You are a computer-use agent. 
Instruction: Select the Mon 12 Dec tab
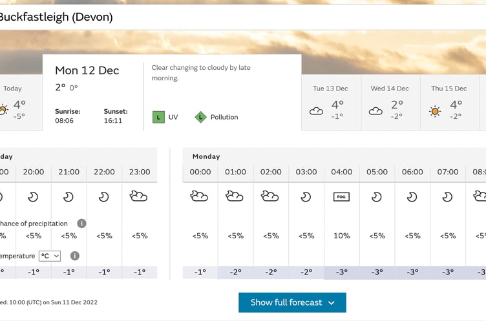172,92
